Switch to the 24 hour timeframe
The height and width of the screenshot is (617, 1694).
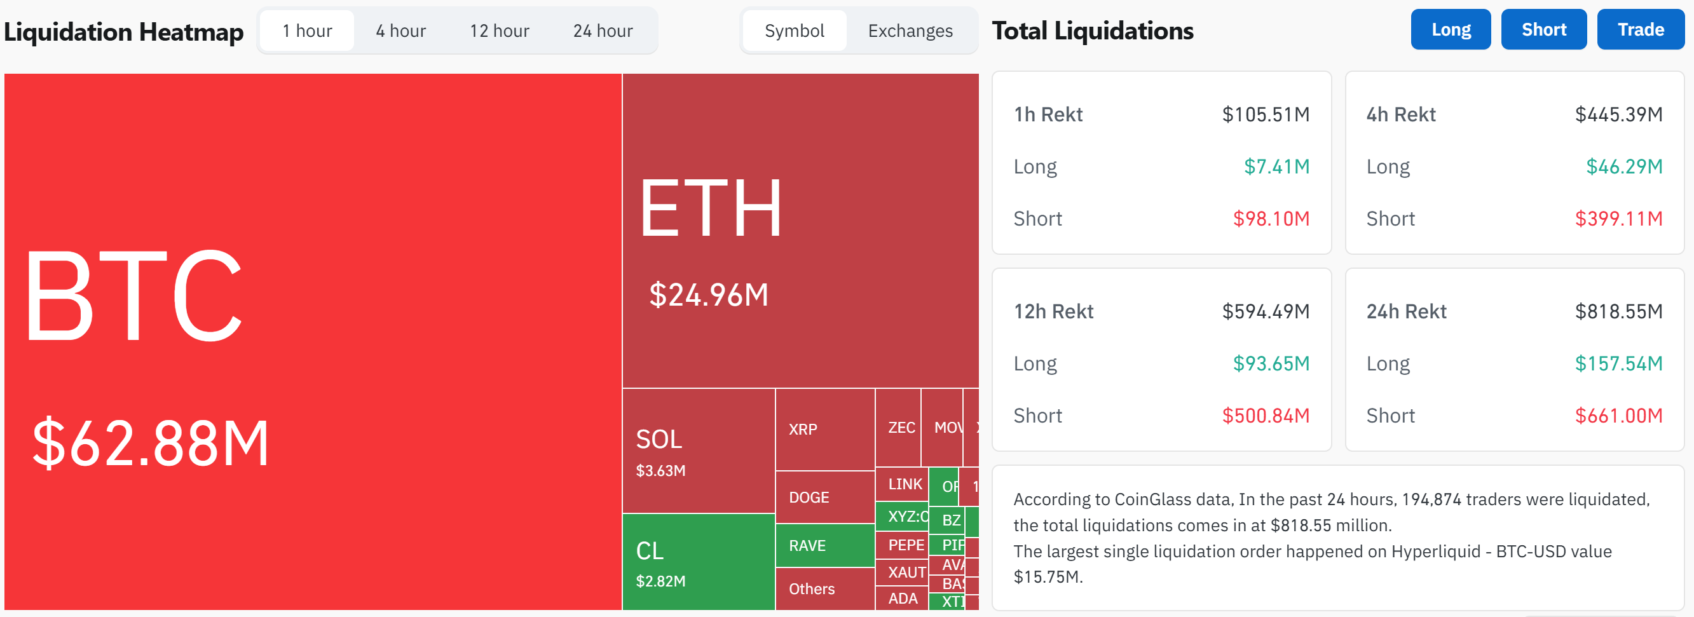[602, 31]
